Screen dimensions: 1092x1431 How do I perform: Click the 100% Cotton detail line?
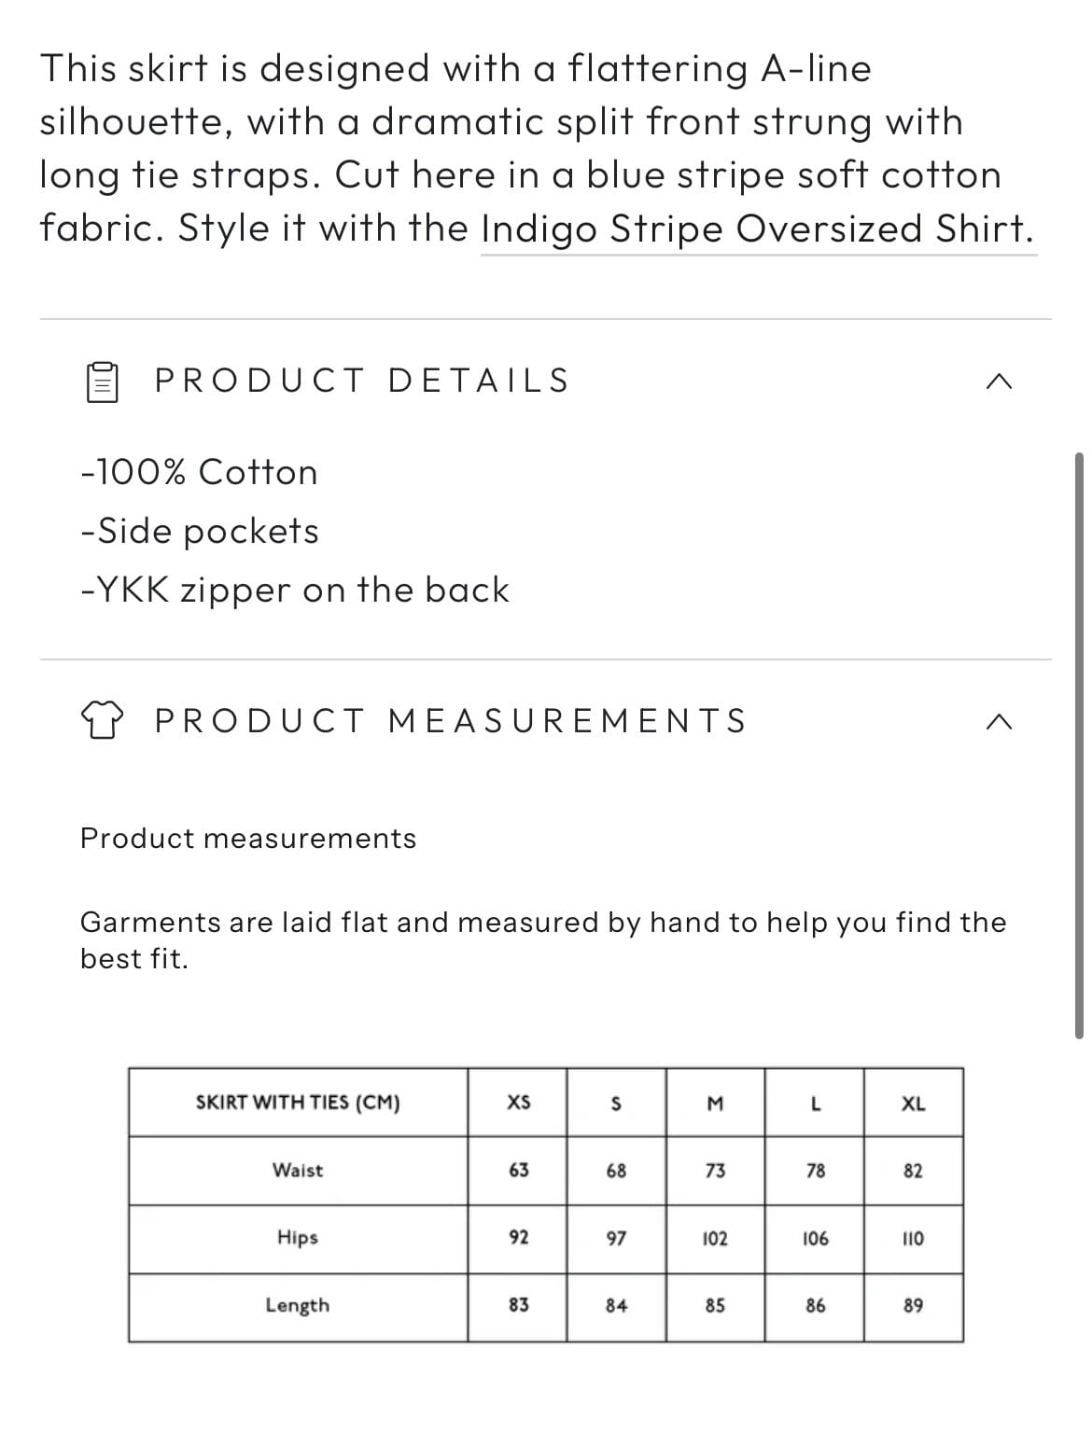coord(199,473)
